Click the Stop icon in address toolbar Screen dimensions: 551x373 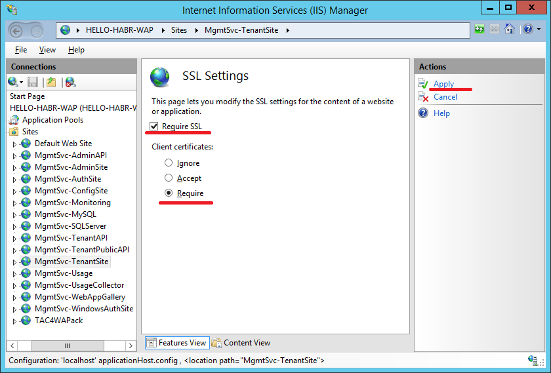(x=494, y=29)
